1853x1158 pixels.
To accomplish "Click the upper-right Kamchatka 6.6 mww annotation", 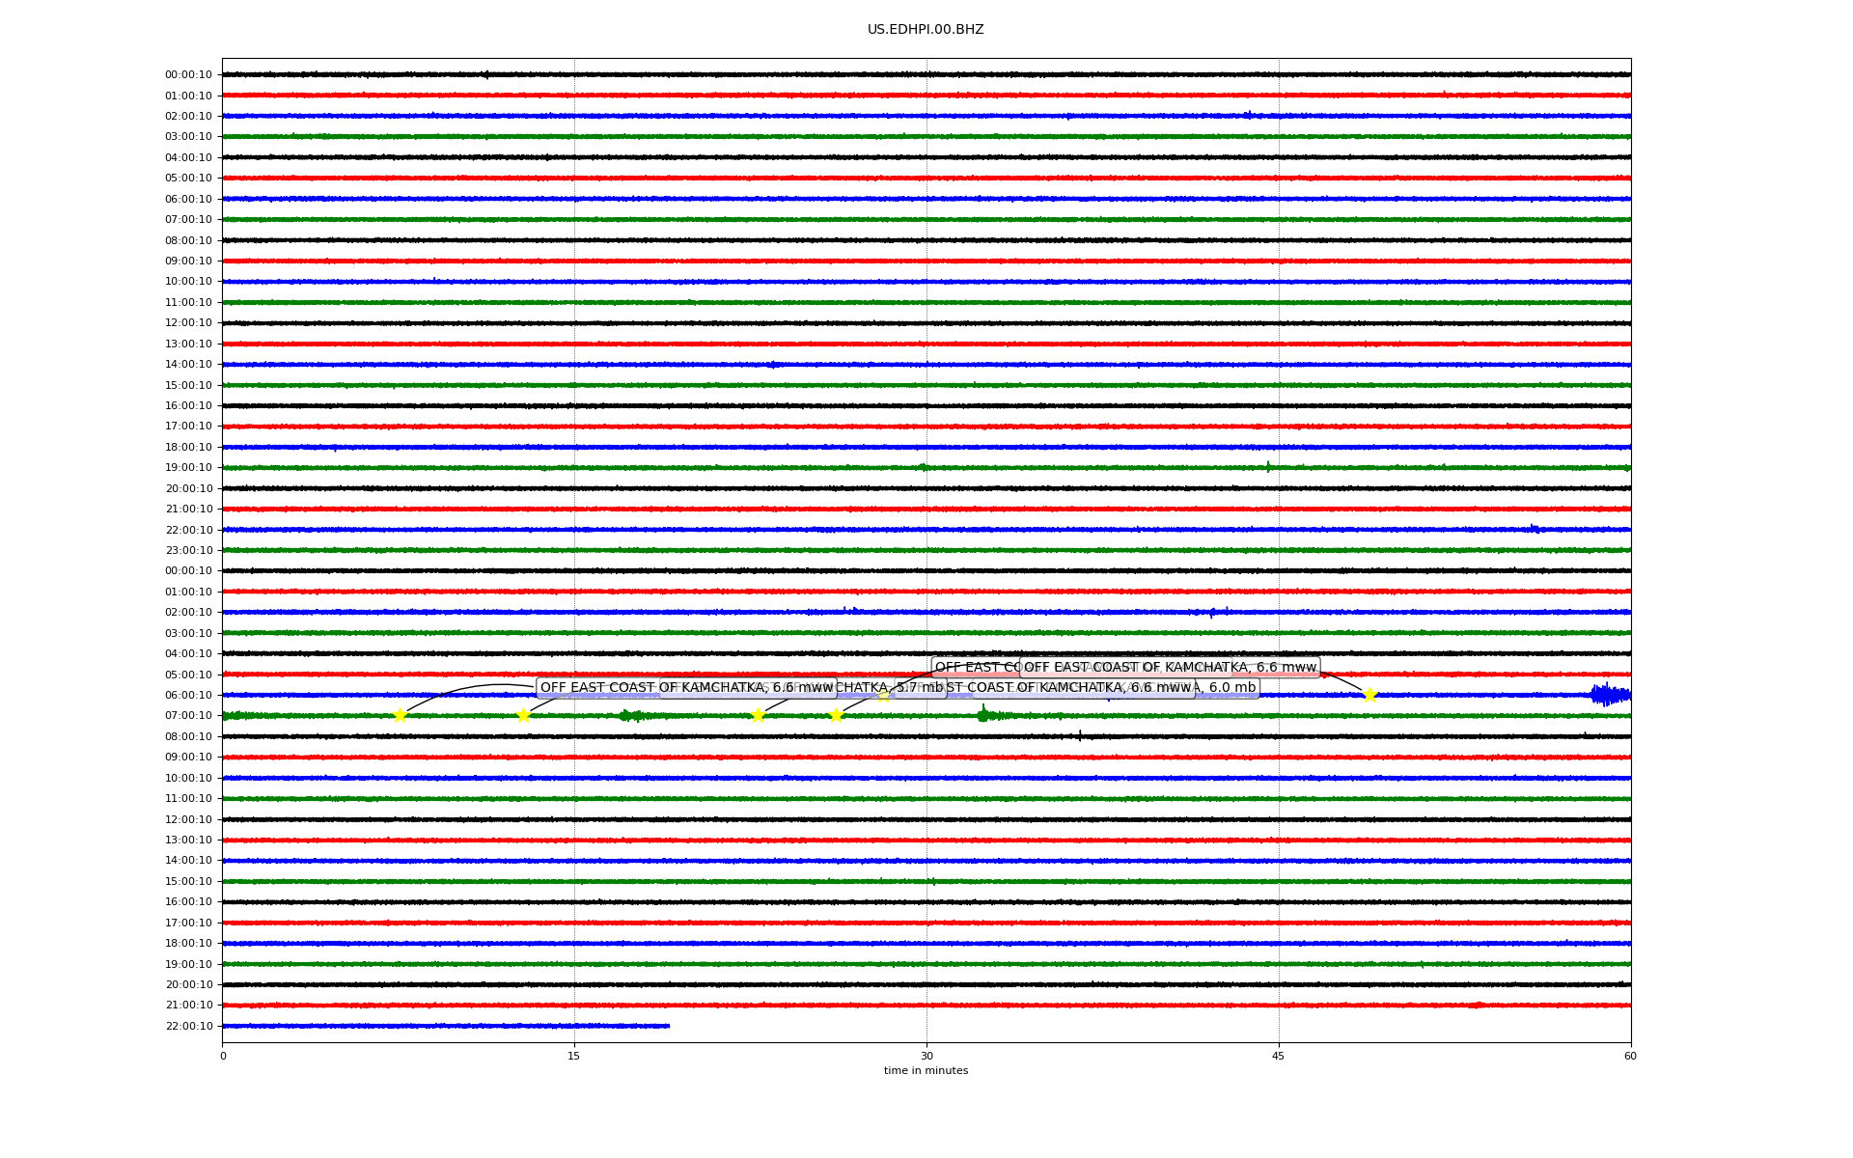I will click(1170, 667).
